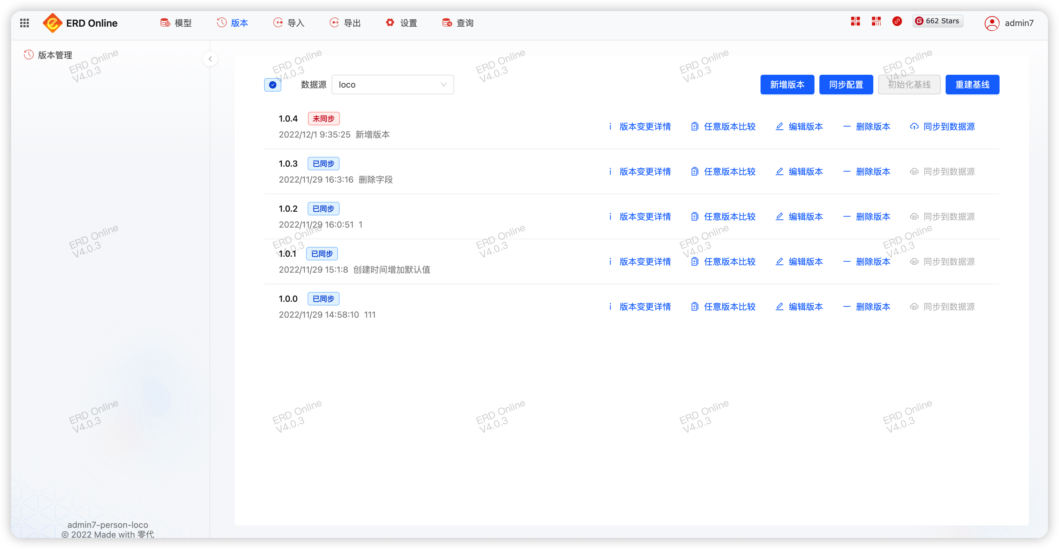Click the 同步配置 button
Image resolution: width=1059 pixels, height=549 pixels.
pos(846,85)
